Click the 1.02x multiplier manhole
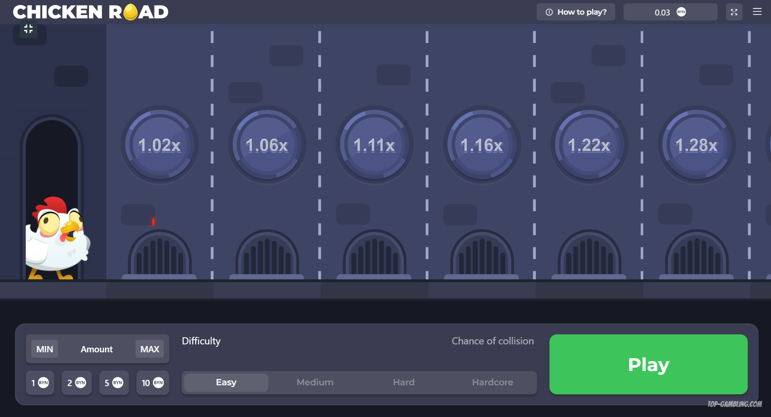This screenshot has width=771, height=417. point(160,145)
